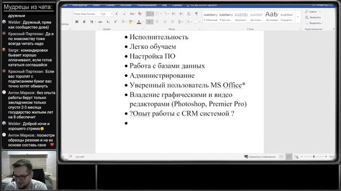This screenshot has height=191, width=341.
Task: Toggle bold formatting (Ж)
Action: 77,22
